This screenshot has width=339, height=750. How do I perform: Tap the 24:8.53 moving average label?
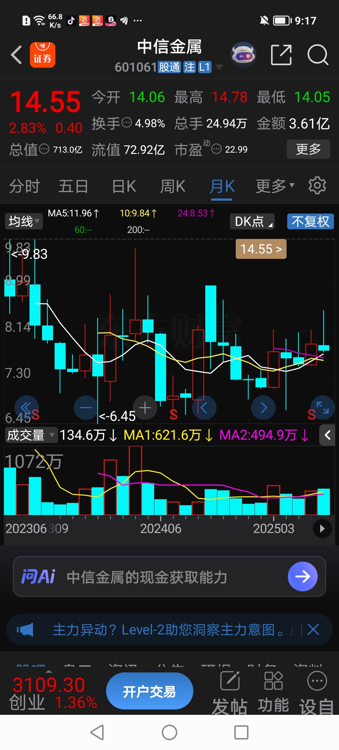[196, 213]
